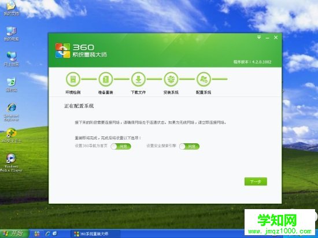Click the 下载文件 step icon
The height and width of the screenshot is (238, 318).
(x=138, y=79)
